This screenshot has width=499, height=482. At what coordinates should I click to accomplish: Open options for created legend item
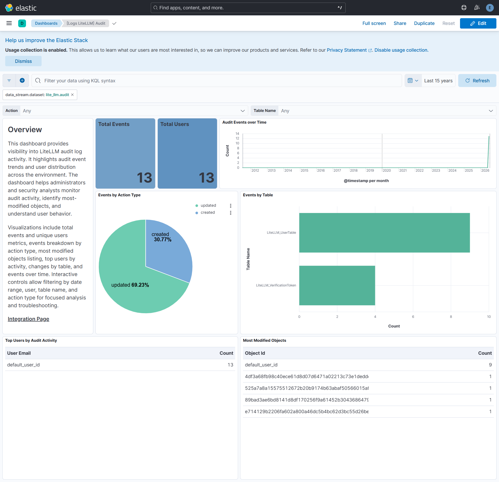[231, 213]
